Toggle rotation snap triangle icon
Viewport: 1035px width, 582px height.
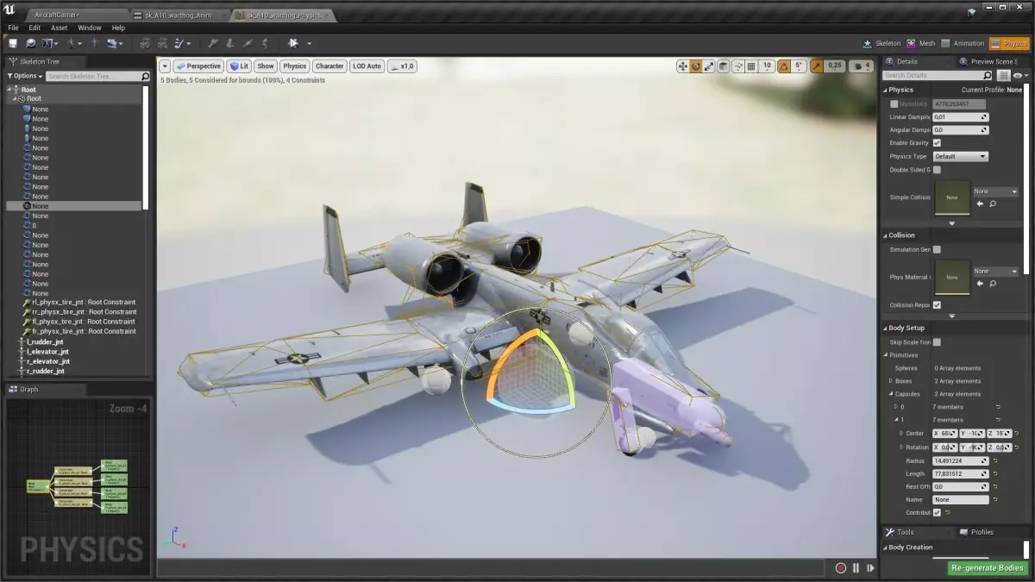tap(784, 66)
